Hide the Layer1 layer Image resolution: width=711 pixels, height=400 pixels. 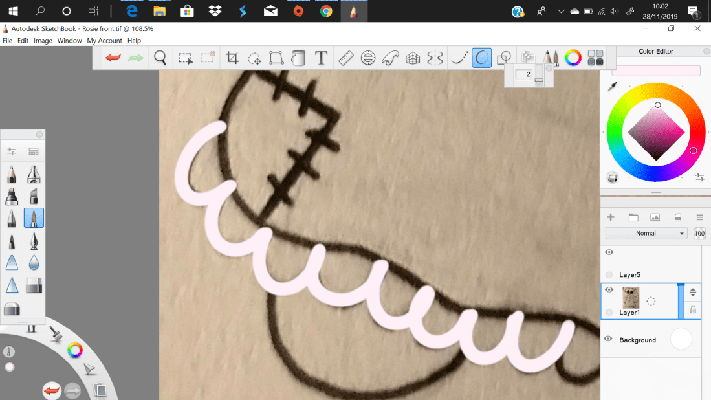(608, 289)
